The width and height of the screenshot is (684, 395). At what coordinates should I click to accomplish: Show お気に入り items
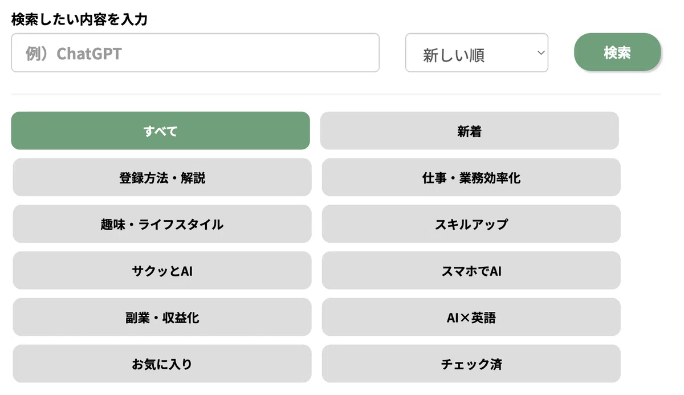pos(162,364)
